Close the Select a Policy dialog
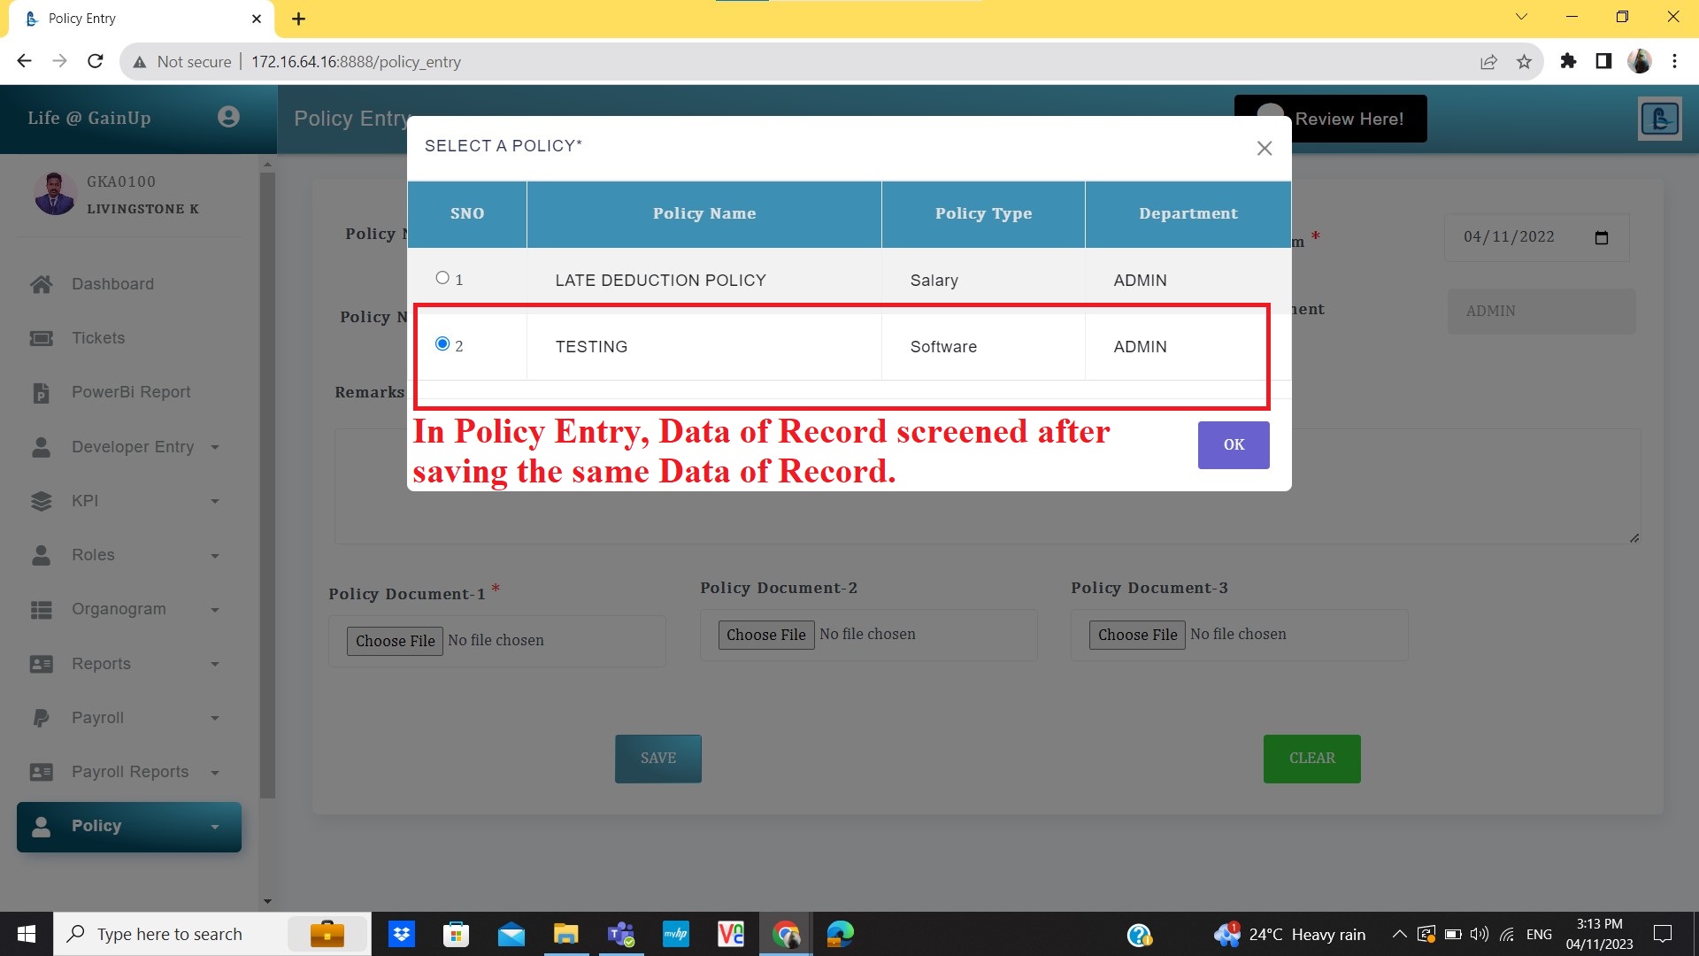The image size is (1699, 956). tap(1265, 148)
